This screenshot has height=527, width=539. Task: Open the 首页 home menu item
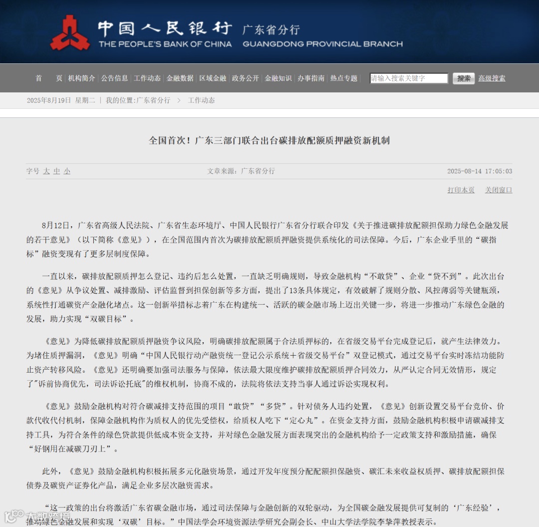pyautogui.click(x=49, y=78)
